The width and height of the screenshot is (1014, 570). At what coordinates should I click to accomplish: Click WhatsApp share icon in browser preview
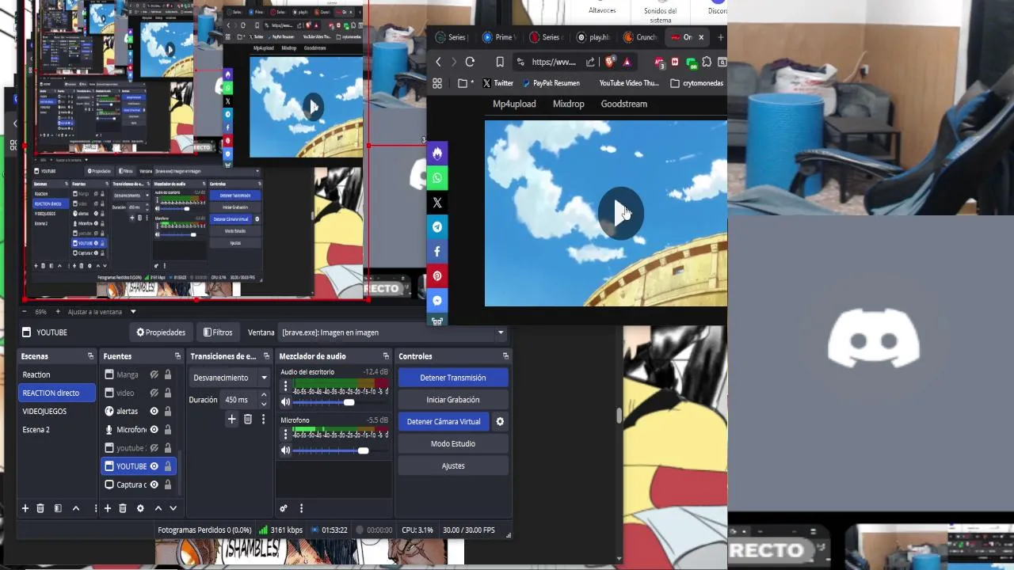[437, 178]
